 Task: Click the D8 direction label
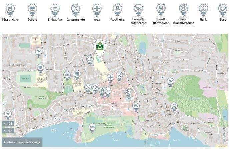[x=8, y=124]
